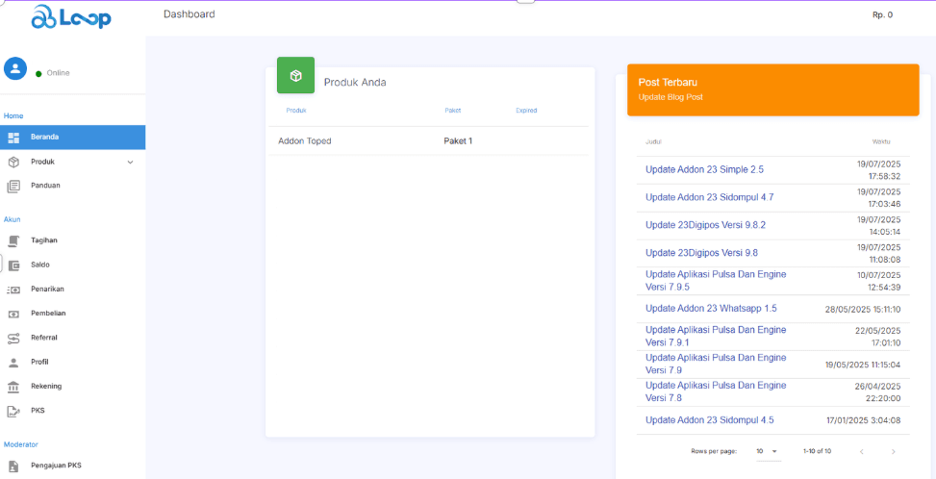Expand the Produk submenu chevron

point(130,163)
